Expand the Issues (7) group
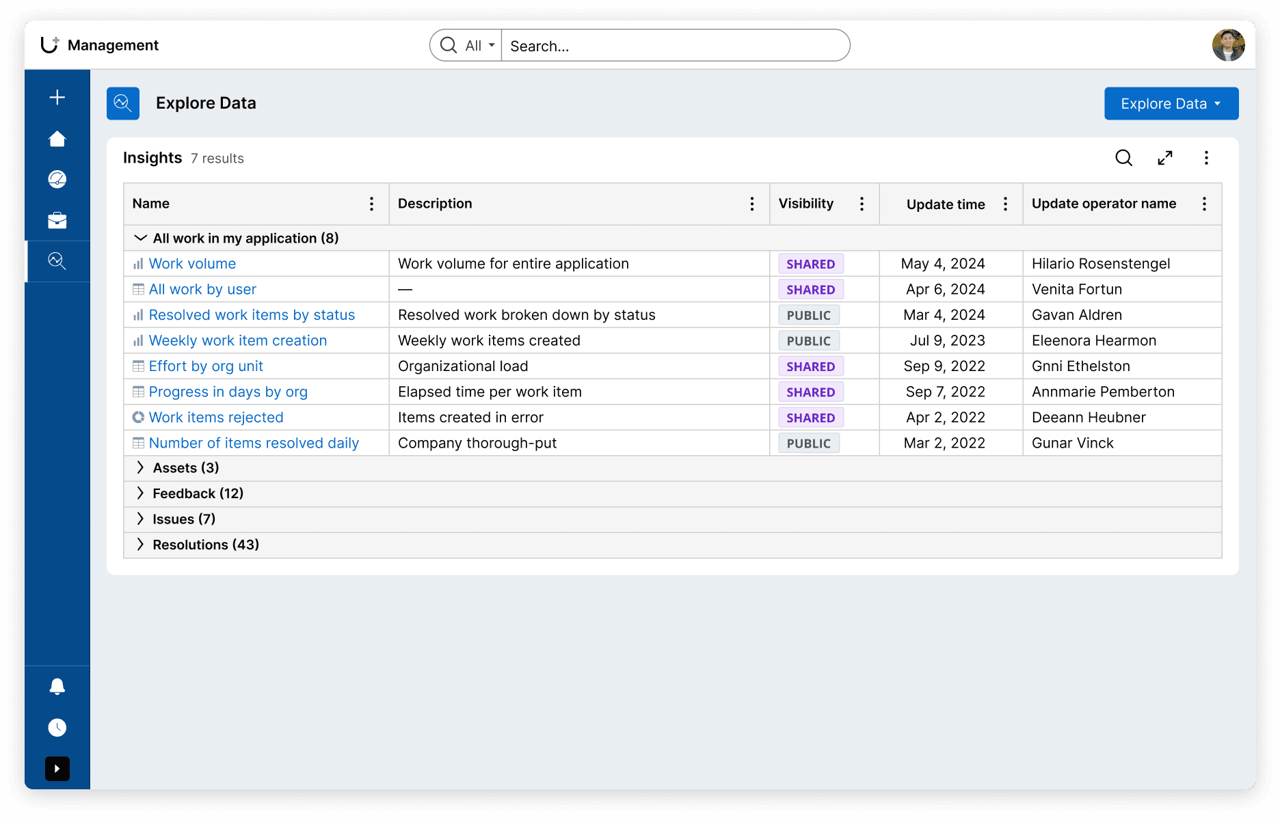The width and height of the screenshot is (1280, 818). click(x=140, y=519)
